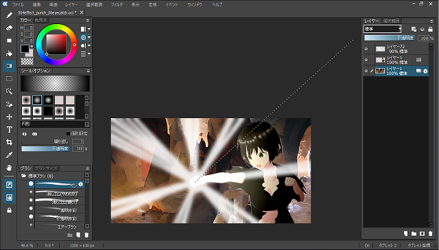Select the Move tool
This screenshot has width=439, height=250.
[x=9, y=117]
